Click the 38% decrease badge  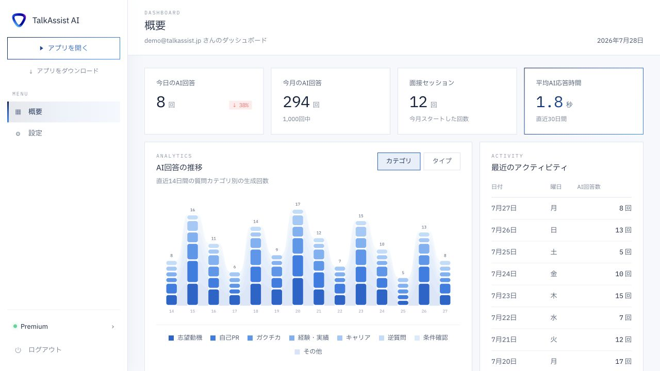pos(240,105)
